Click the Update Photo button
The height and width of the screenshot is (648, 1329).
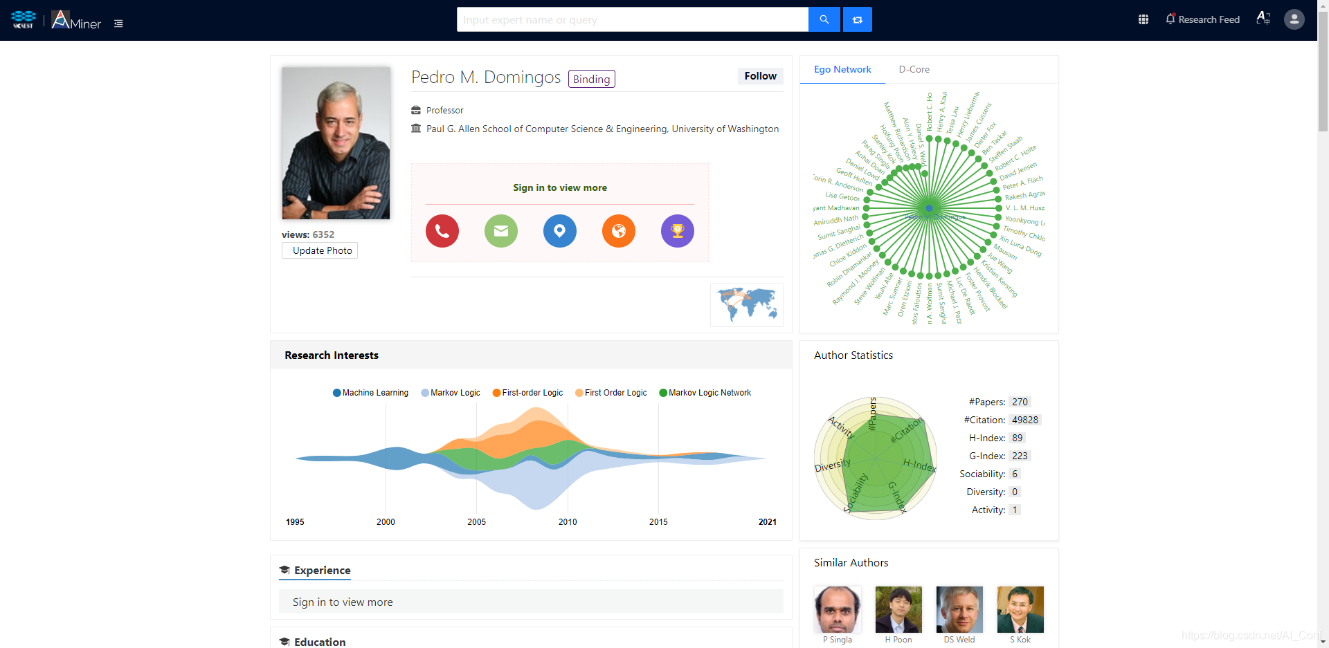[320, 250]
